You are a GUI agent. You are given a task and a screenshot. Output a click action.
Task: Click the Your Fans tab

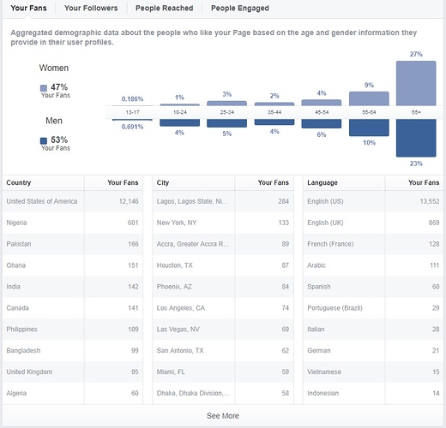coord(28,8)
